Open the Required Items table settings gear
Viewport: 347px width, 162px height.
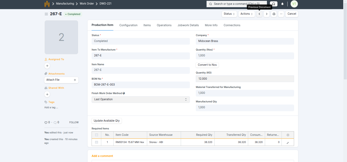[288, 135]
